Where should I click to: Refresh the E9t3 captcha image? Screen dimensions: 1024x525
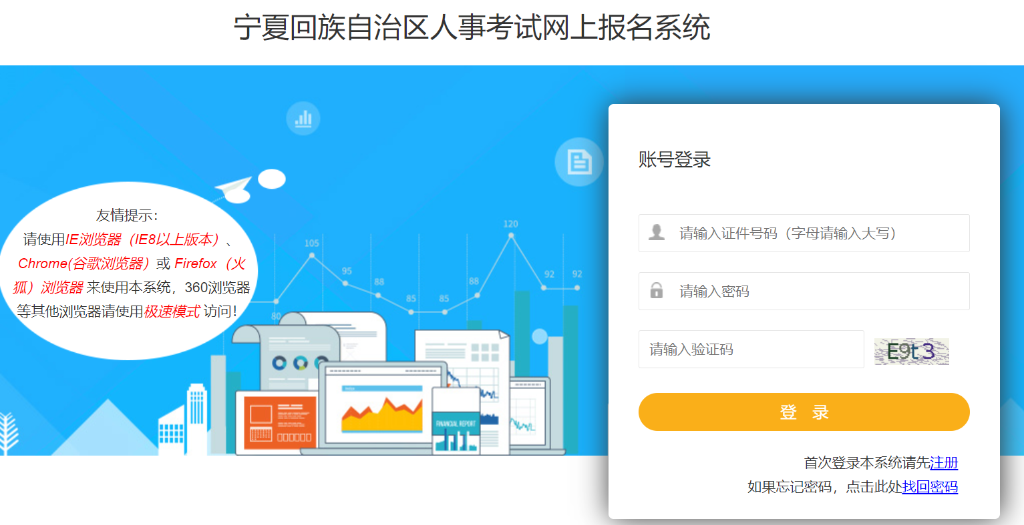coord(911,351)
